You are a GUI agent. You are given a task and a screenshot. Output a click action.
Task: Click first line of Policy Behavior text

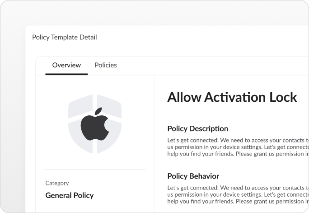pos(238,188)
